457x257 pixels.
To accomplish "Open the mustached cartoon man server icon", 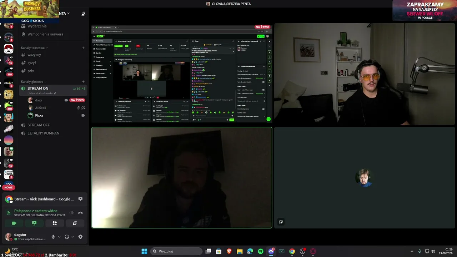I will 9,117.
